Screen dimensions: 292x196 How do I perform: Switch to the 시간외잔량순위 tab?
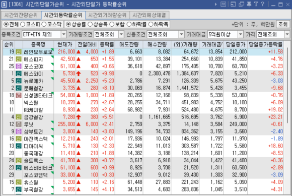click(21, 15)
